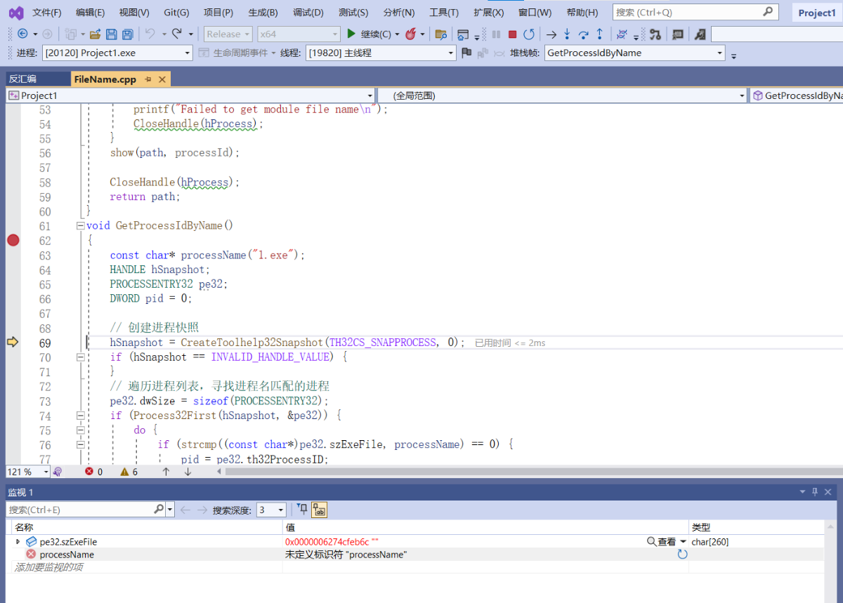
Task: Click the warning count indicator showing 6
Action: coord(129,472)
